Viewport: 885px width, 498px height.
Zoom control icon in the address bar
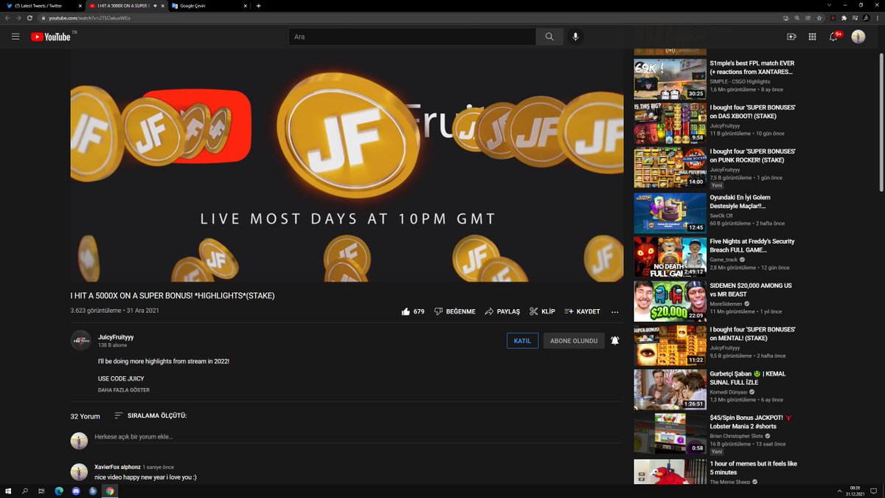(796, 18)
